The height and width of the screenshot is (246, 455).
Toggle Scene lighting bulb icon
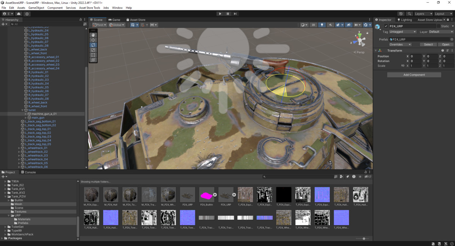(x=322, y=25)
